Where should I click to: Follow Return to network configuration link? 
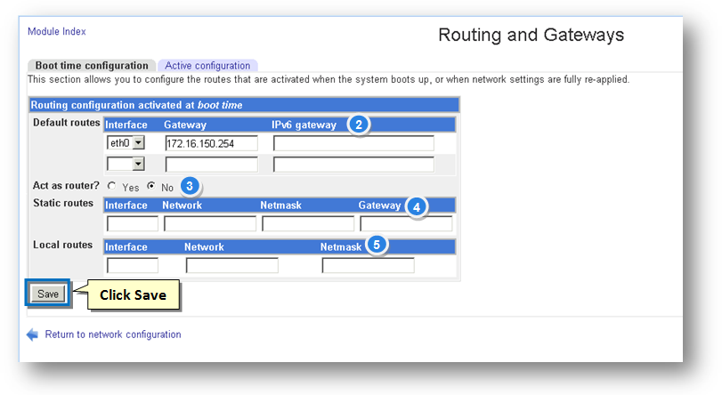(113, 335)
